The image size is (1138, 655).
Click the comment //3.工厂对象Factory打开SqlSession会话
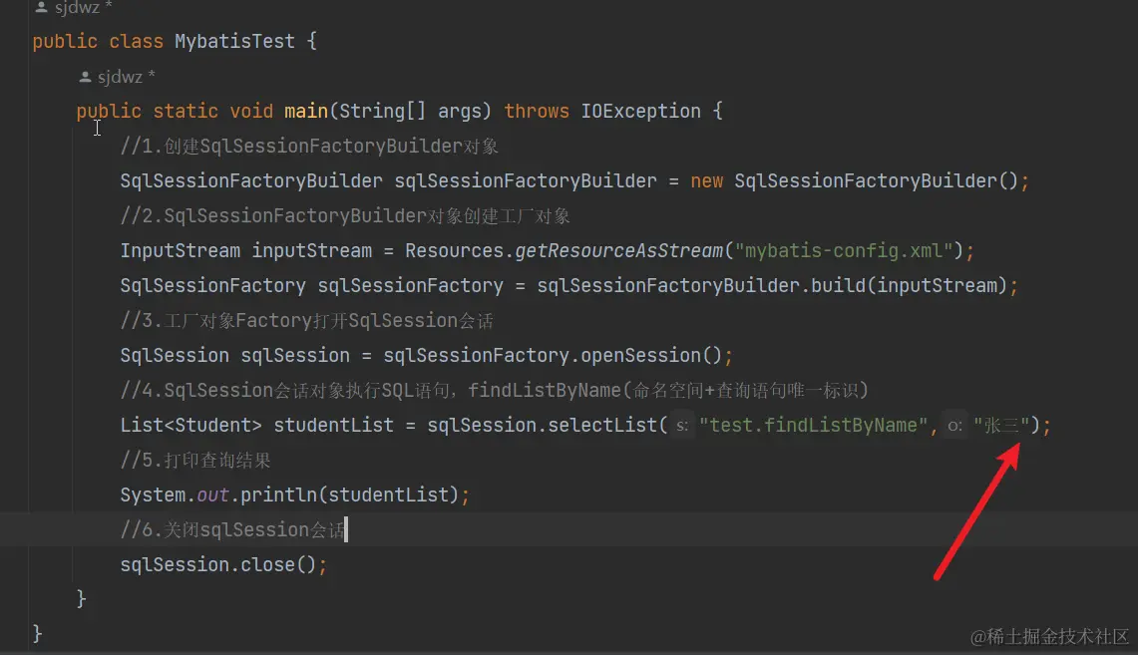pyautogui.click(x=307, y=321)
